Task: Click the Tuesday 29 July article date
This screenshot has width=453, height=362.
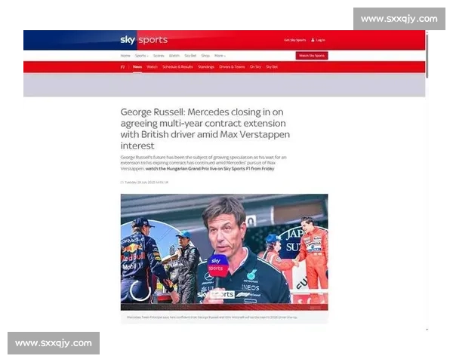Action: pyautogui.click(x=146, y=183)
